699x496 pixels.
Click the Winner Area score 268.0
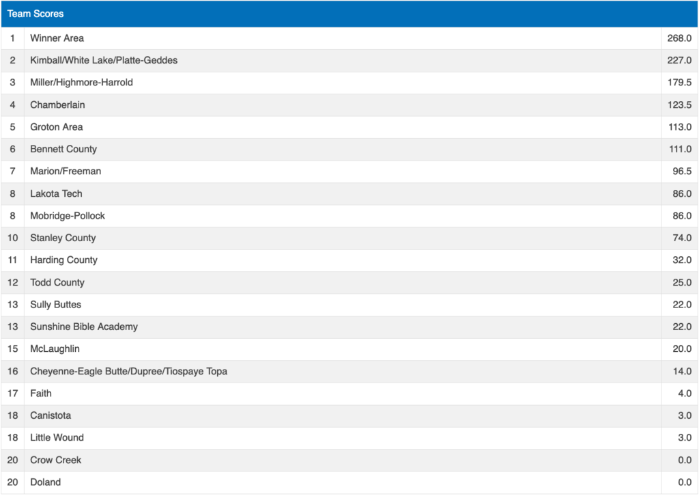(x=679, y=38)
